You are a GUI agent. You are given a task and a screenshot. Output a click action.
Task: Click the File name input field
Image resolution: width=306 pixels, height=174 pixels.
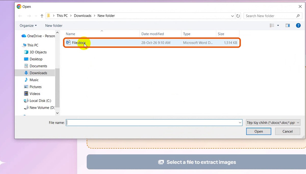click(x=154, y=122)
